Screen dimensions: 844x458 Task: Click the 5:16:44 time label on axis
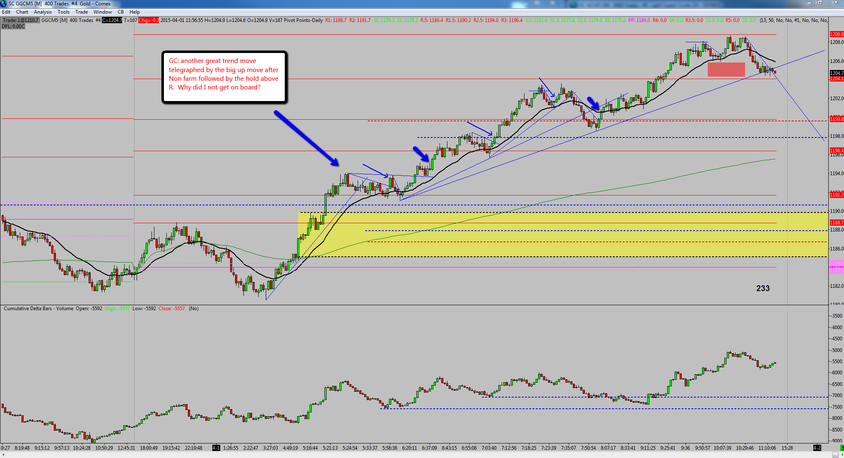coord(310,448)
